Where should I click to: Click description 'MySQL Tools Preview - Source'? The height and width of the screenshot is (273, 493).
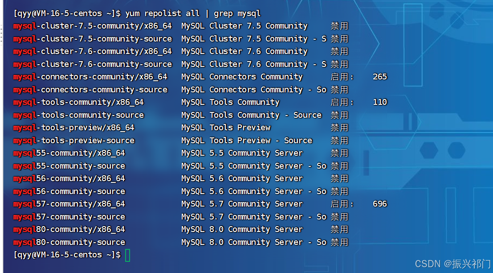(247, 141)
